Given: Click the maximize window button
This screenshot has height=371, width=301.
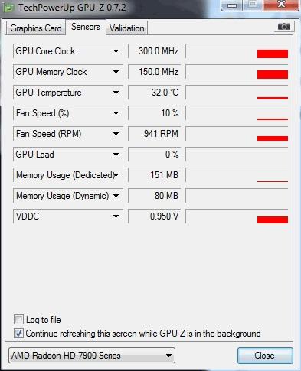Looking at the screenshot, I should [253, 5].
